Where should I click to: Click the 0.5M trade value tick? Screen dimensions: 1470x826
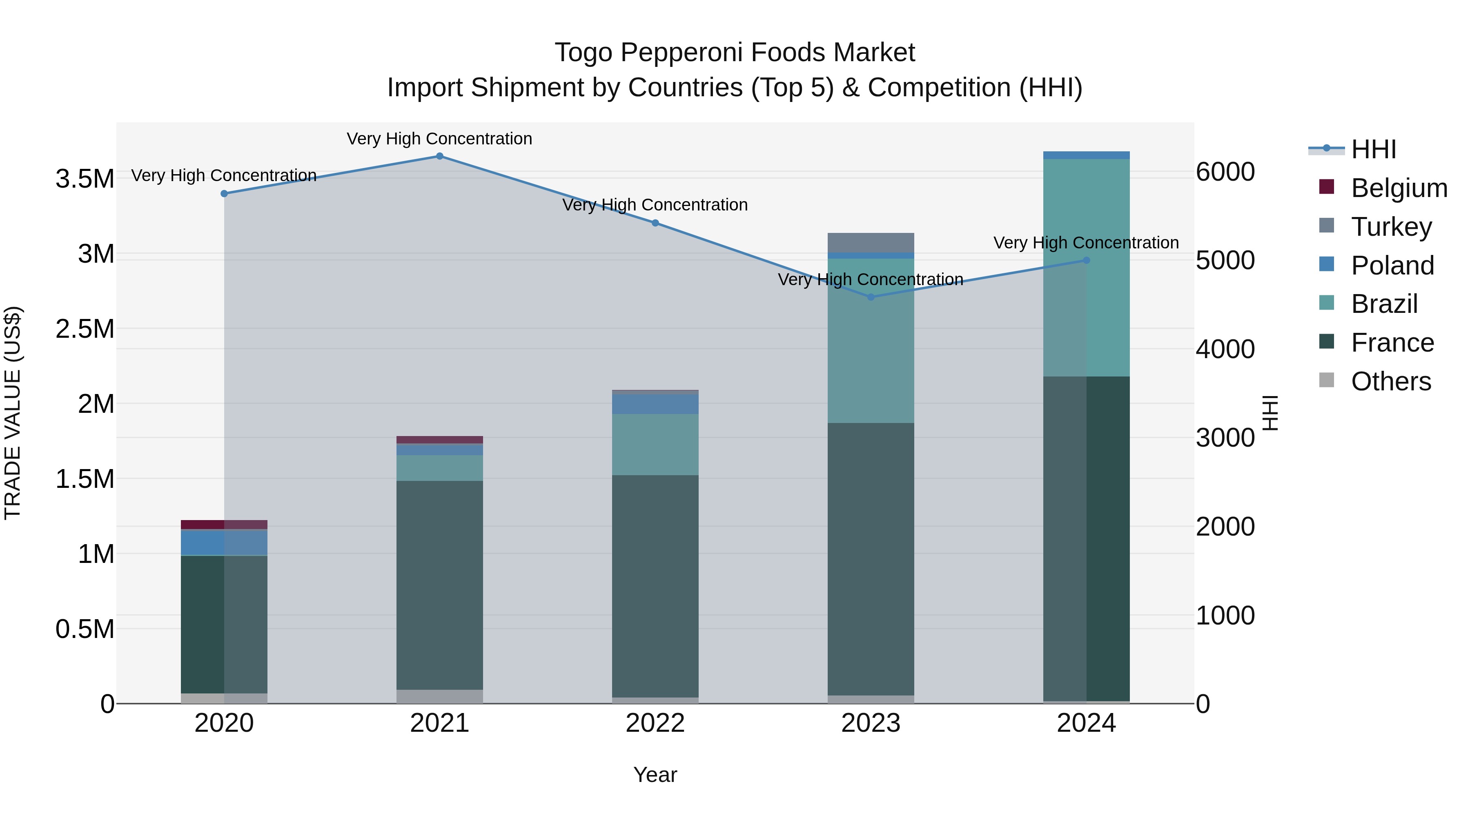[x=85, y=629]
